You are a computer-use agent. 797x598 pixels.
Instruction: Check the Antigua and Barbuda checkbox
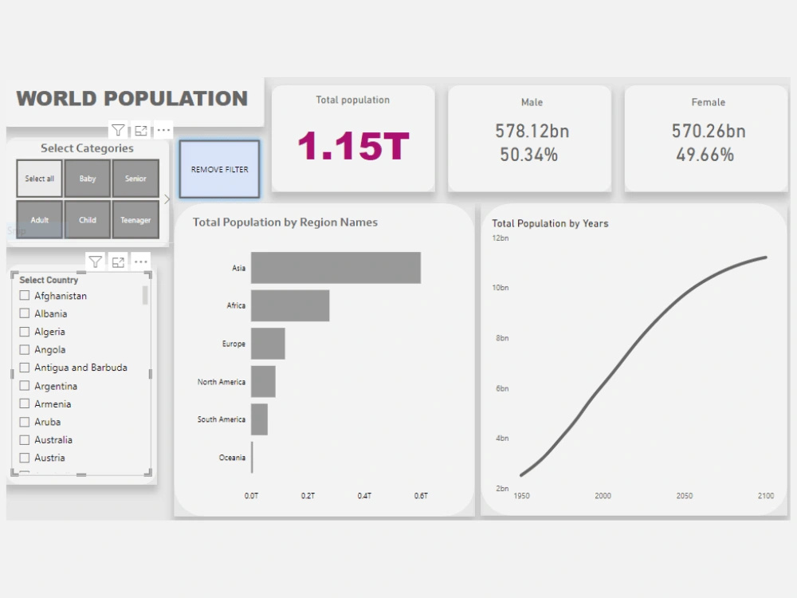click(x=25, y=368)
